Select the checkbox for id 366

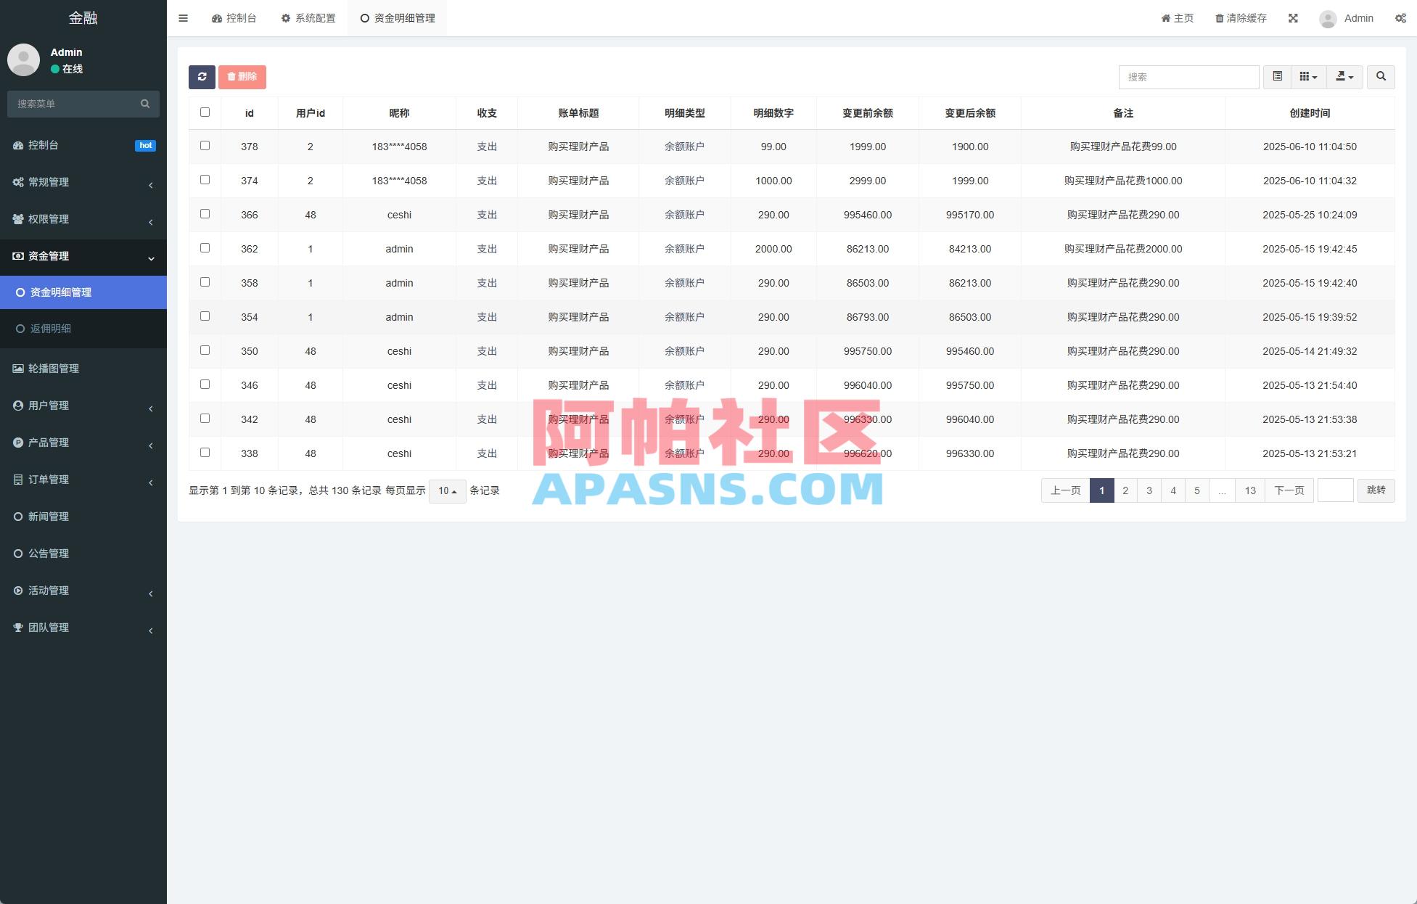tap(205, 213)
